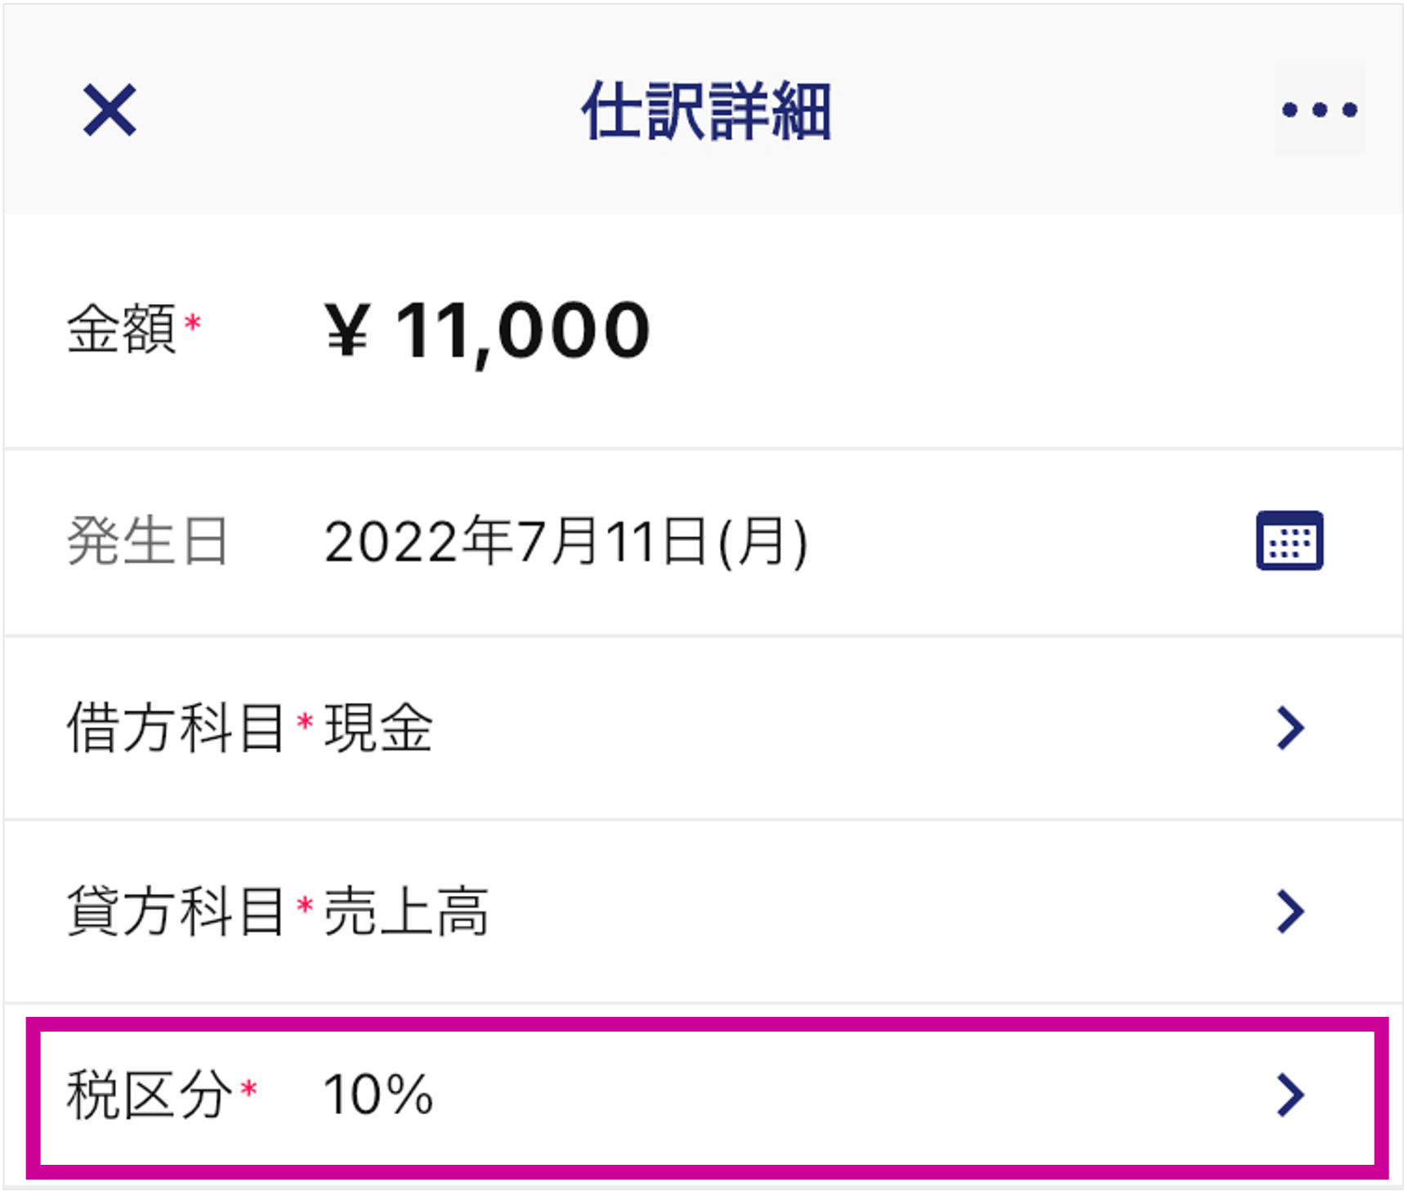Tap the 金額 field label
This screenshot has width=1404, height=1191.
click(121, 329)
